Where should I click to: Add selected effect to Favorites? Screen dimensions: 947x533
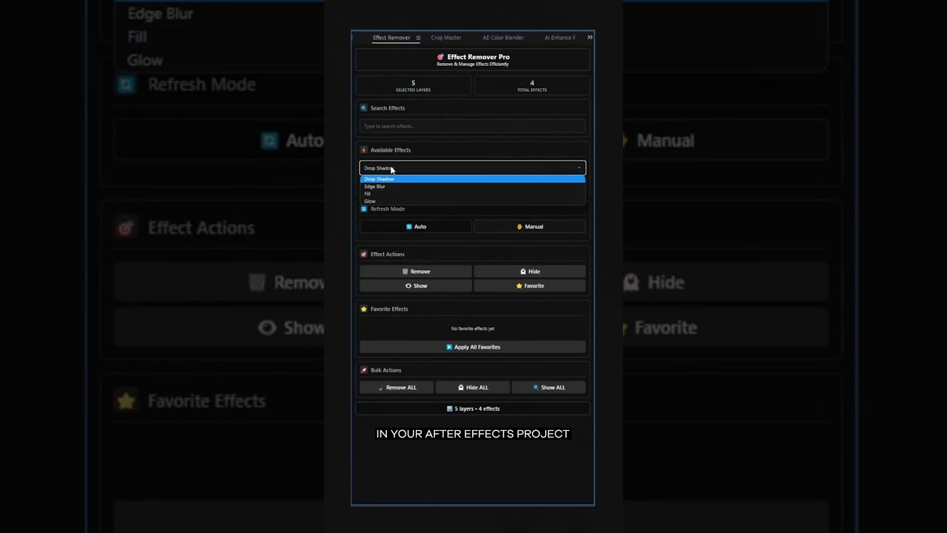click(530, 286)
